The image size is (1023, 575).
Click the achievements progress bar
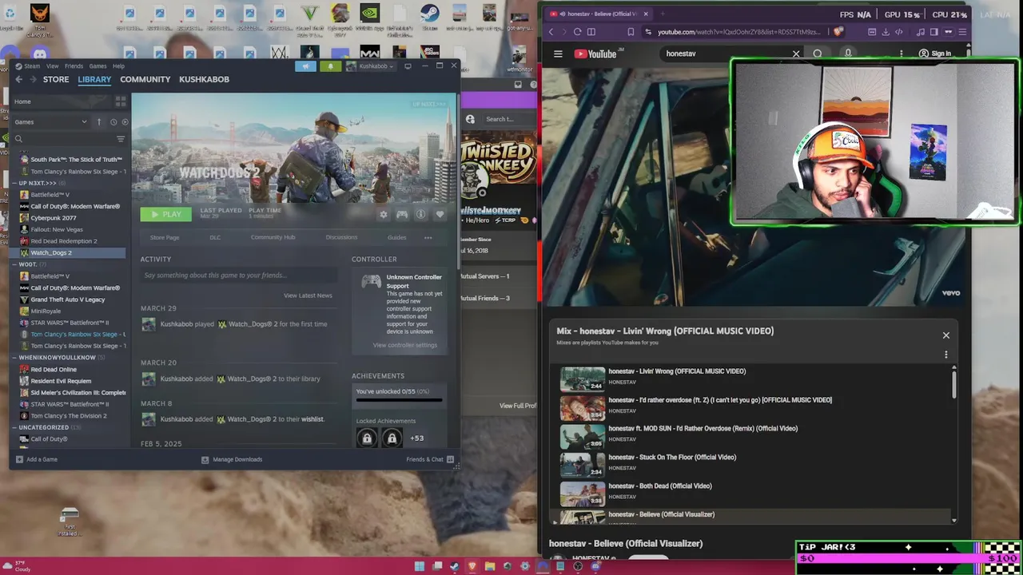399,400
